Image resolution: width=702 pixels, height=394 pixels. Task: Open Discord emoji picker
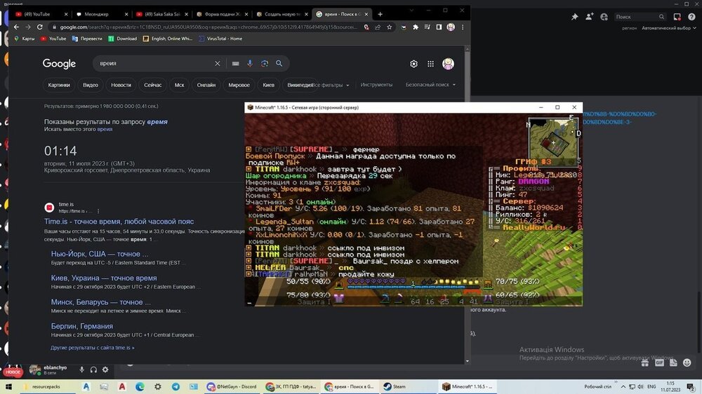pyautogui.click(x=687, y=362)
